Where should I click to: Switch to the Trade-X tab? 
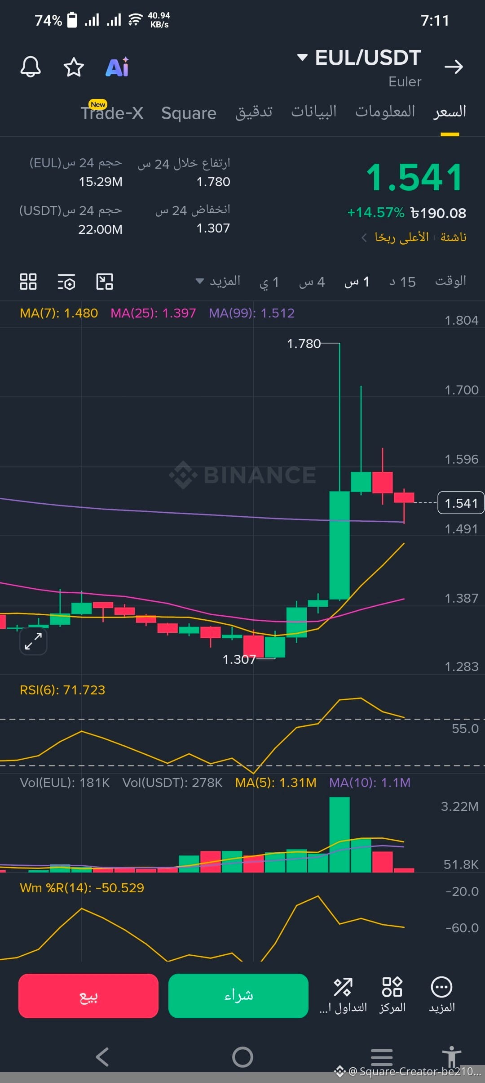coord(112,112)
